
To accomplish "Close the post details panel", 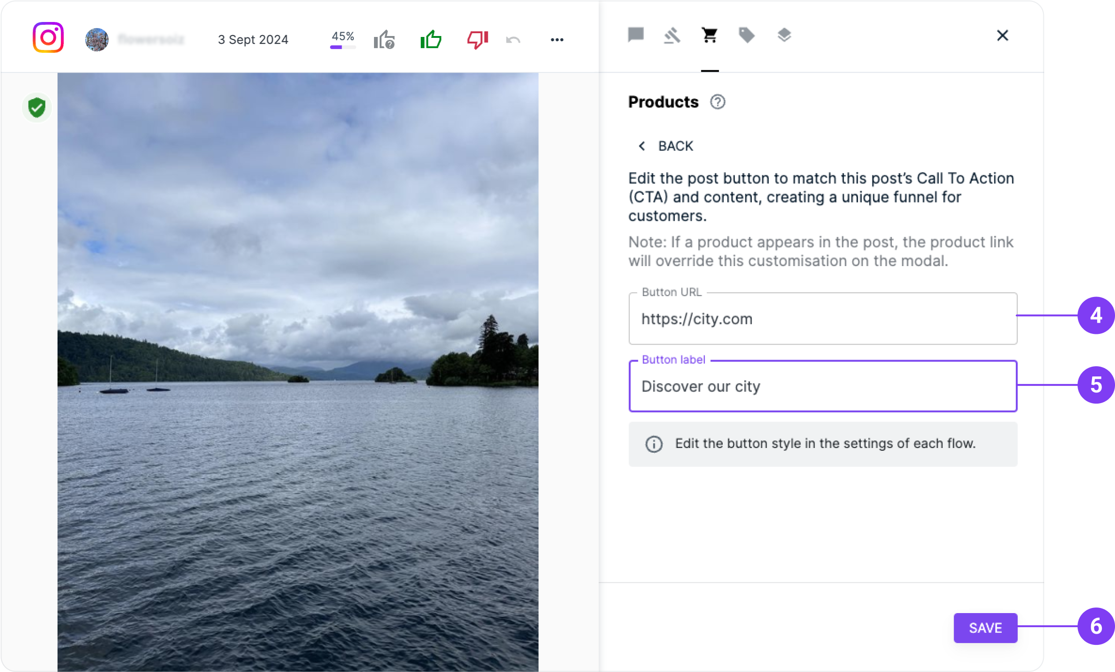I will (x=1002, y=36).
